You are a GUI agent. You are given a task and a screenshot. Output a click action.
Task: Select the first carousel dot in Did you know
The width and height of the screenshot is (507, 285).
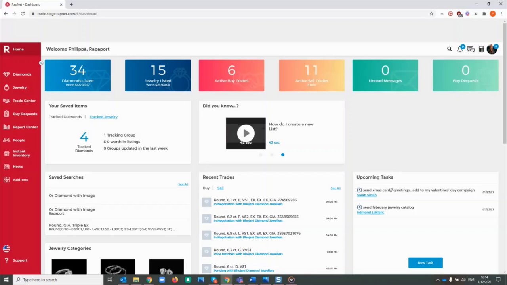coord(261,155)
